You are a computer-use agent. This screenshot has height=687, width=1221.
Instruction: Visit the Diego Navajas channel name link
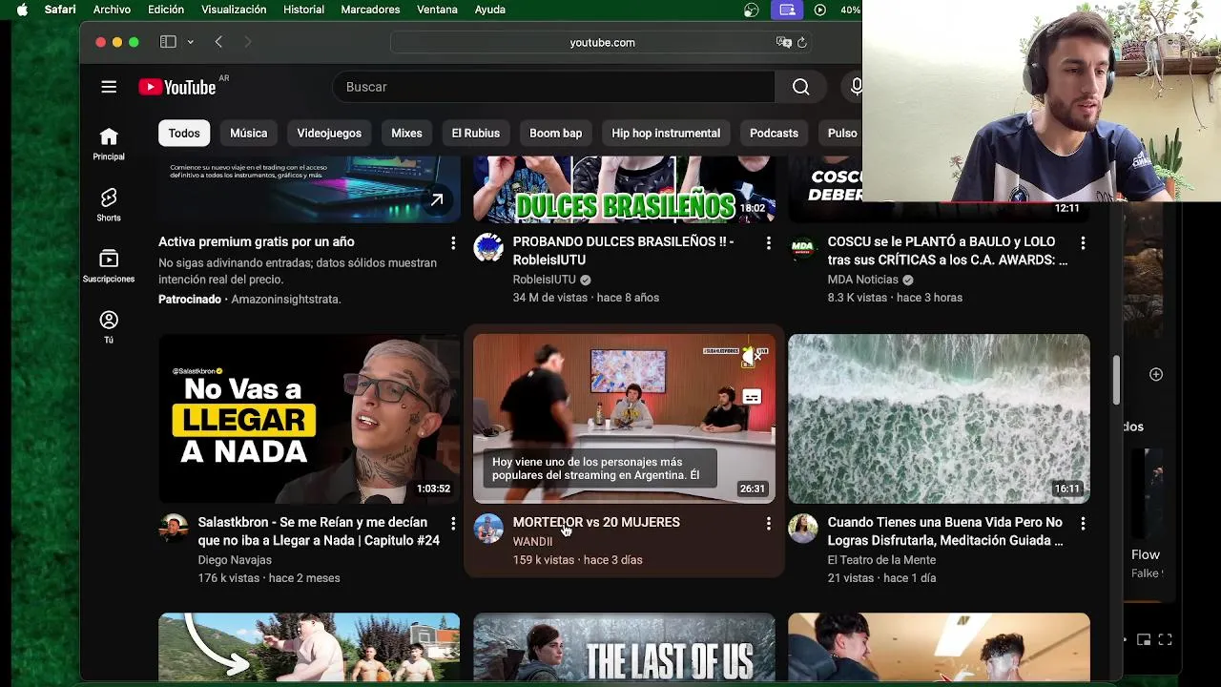(x=235, y=560)
